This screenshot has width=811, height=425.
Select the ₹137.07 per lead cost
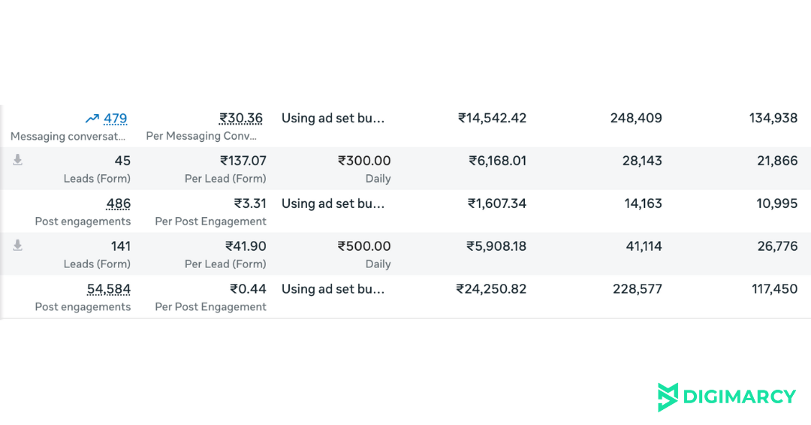[x=243, y=161]
